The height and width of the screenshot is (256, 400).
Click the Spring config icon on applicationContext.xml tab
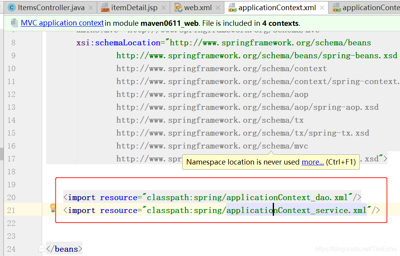(x=232, y=8)
